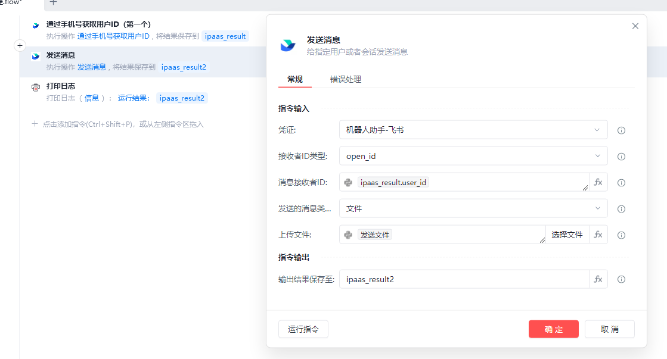Click the 运行指令 button
Image resolution: width=667 pixels, height=359 pixels.
click(303, 329)
